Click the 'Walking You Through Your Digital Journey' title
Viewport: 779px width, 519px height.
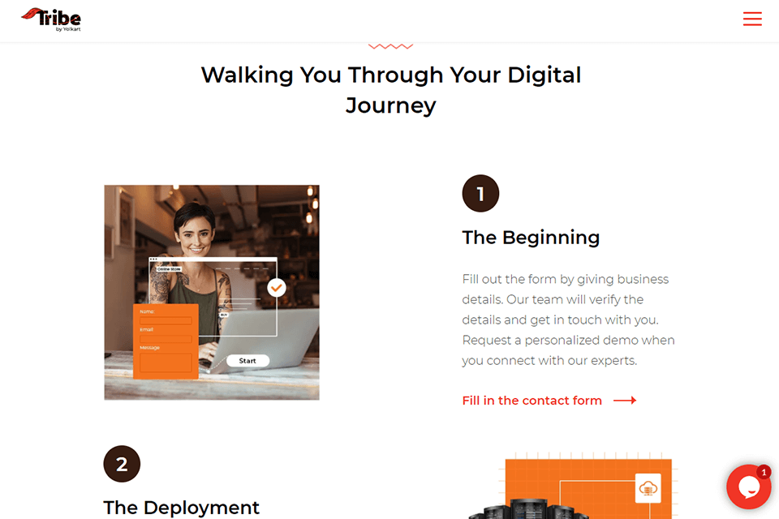[391, 90]
